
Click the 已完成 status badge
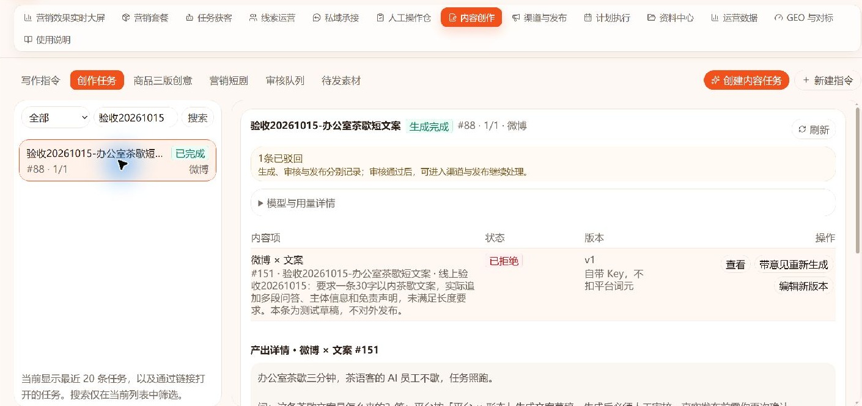coord(190,154)
